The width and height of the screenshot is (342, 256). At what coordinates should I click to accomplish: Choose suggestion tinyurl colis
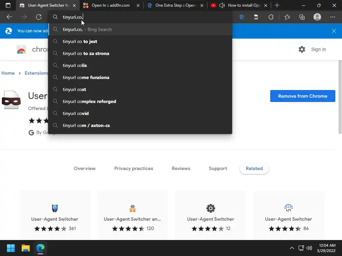click(x=140, y=65)
